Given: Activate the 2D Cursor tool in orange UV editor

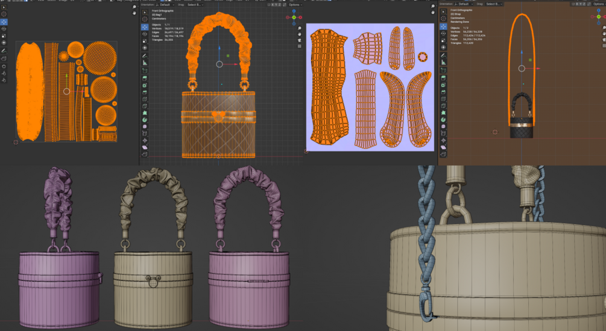Looking at the screenshot, I should pos(4,14).
